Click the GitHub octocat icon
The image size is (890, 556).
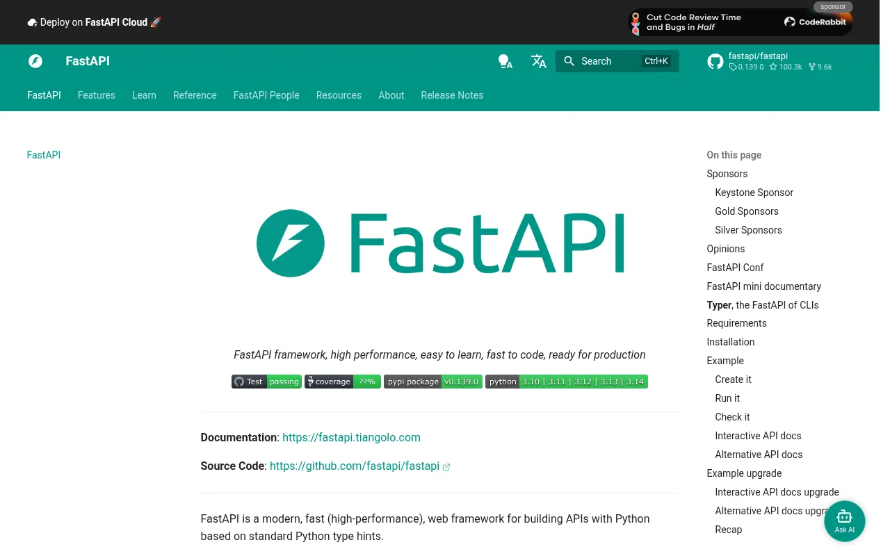point(715,61)
